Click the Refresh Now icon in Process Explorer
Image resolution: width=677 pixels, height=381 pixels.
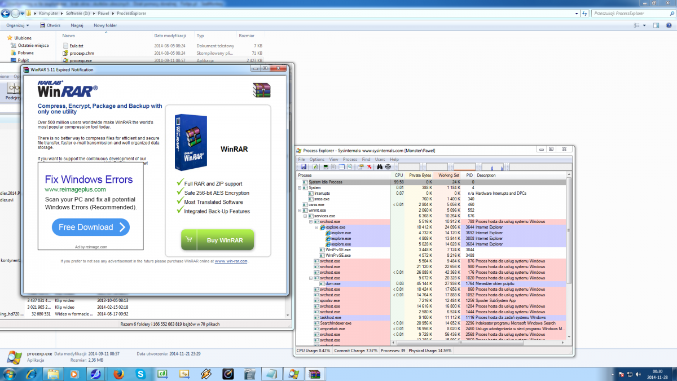(315, 167)
